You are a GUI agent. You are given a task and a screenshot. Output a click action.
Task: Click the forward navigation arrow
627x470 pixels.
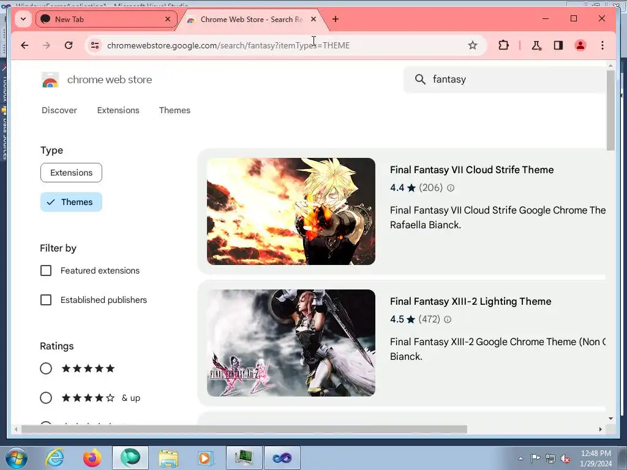[47, 45]
